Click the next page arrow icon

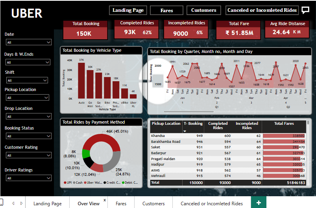click(x=21, y=203)
